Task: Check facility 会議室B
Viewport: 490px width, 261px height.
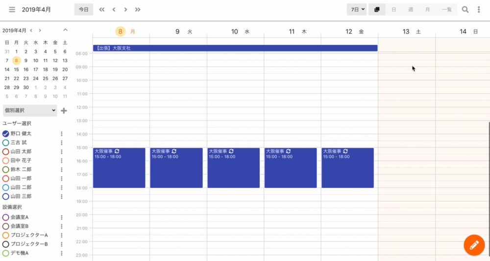Action: 5,226
